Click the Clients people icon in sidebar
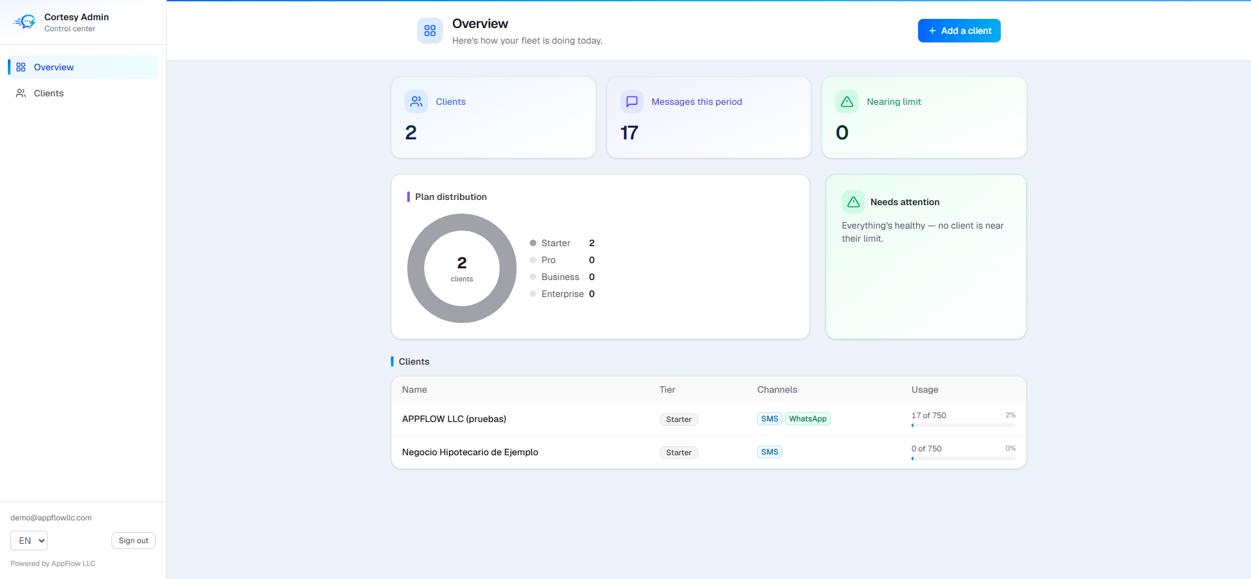1251x579 pixels. 21,93
